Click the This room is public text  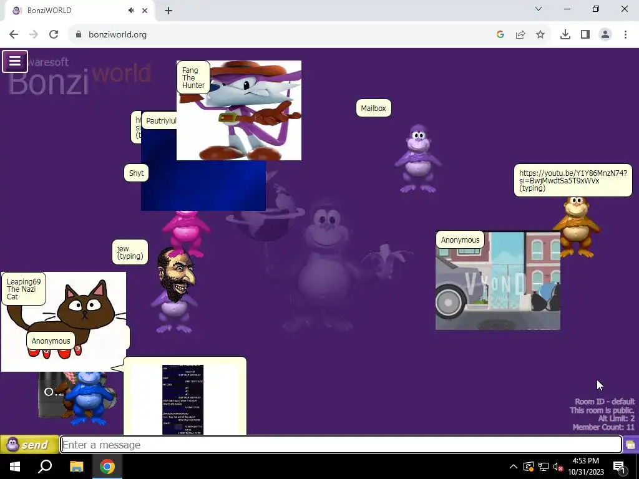pyautogui.click(x=602, y=410)
